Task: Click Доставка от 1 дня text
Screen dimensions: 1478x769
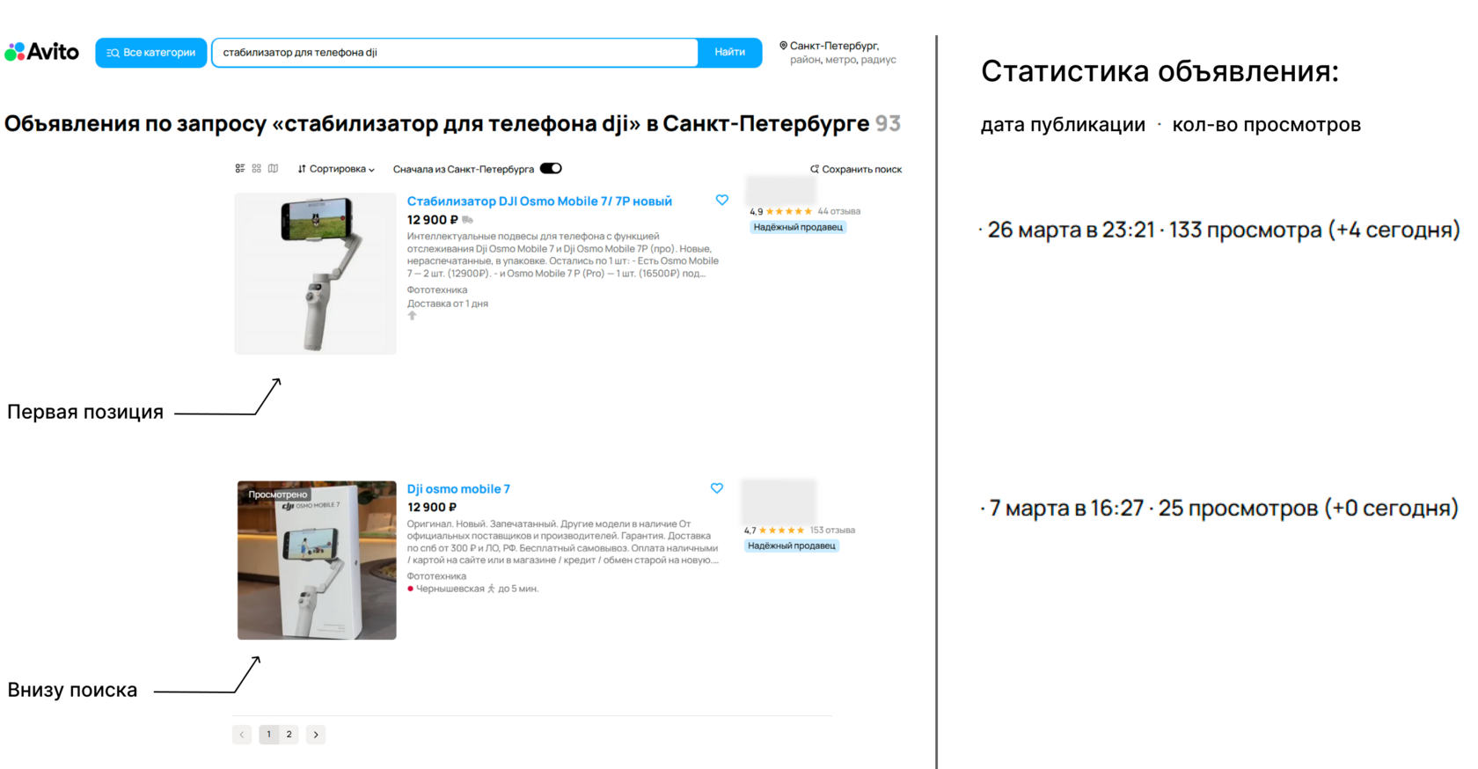Action: 447,304
